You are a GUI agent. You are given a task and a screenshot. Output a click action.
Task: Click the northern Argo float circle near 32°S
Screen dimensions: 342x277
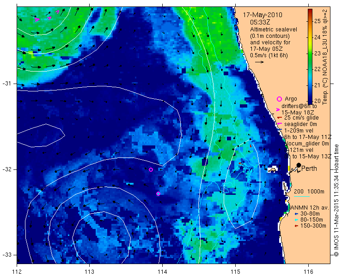click(x=151, y=169)
